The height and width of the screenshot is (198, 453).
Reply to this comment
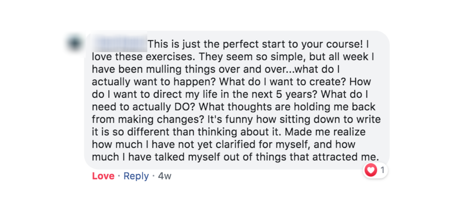(136, 176)
